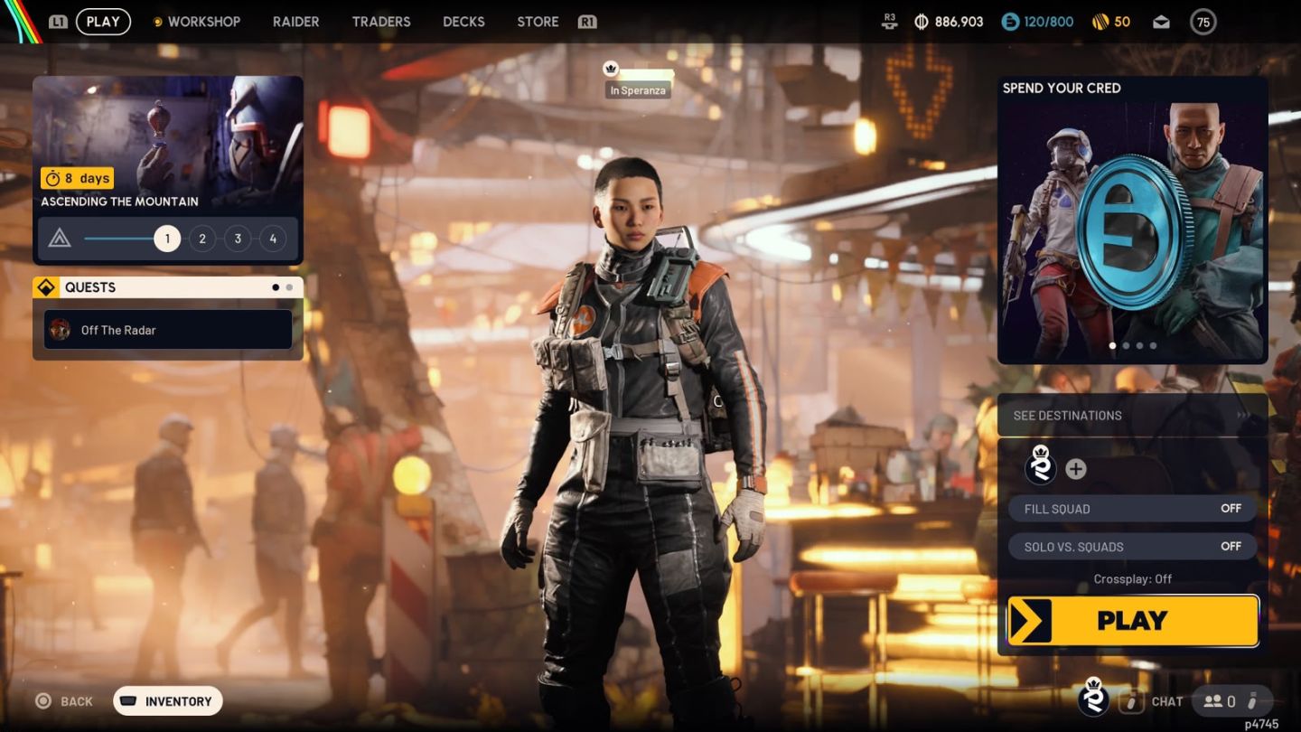Select stage 2 of Ascending the Mountain
1301x732 pixels.
point(202,239)
